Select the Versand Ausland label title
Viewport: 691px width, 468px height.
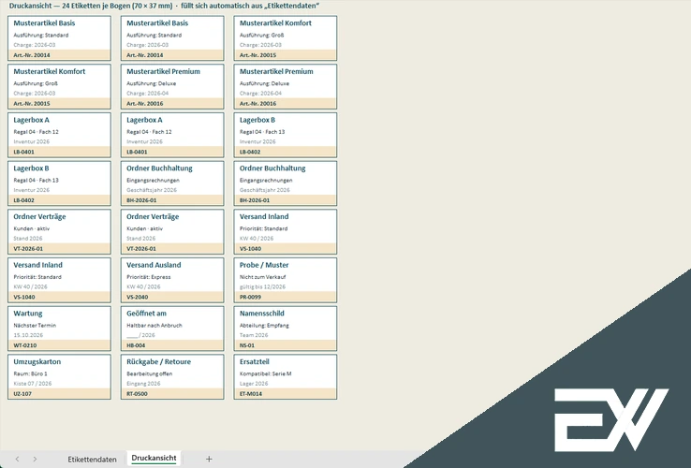click(x=154, y=265)
